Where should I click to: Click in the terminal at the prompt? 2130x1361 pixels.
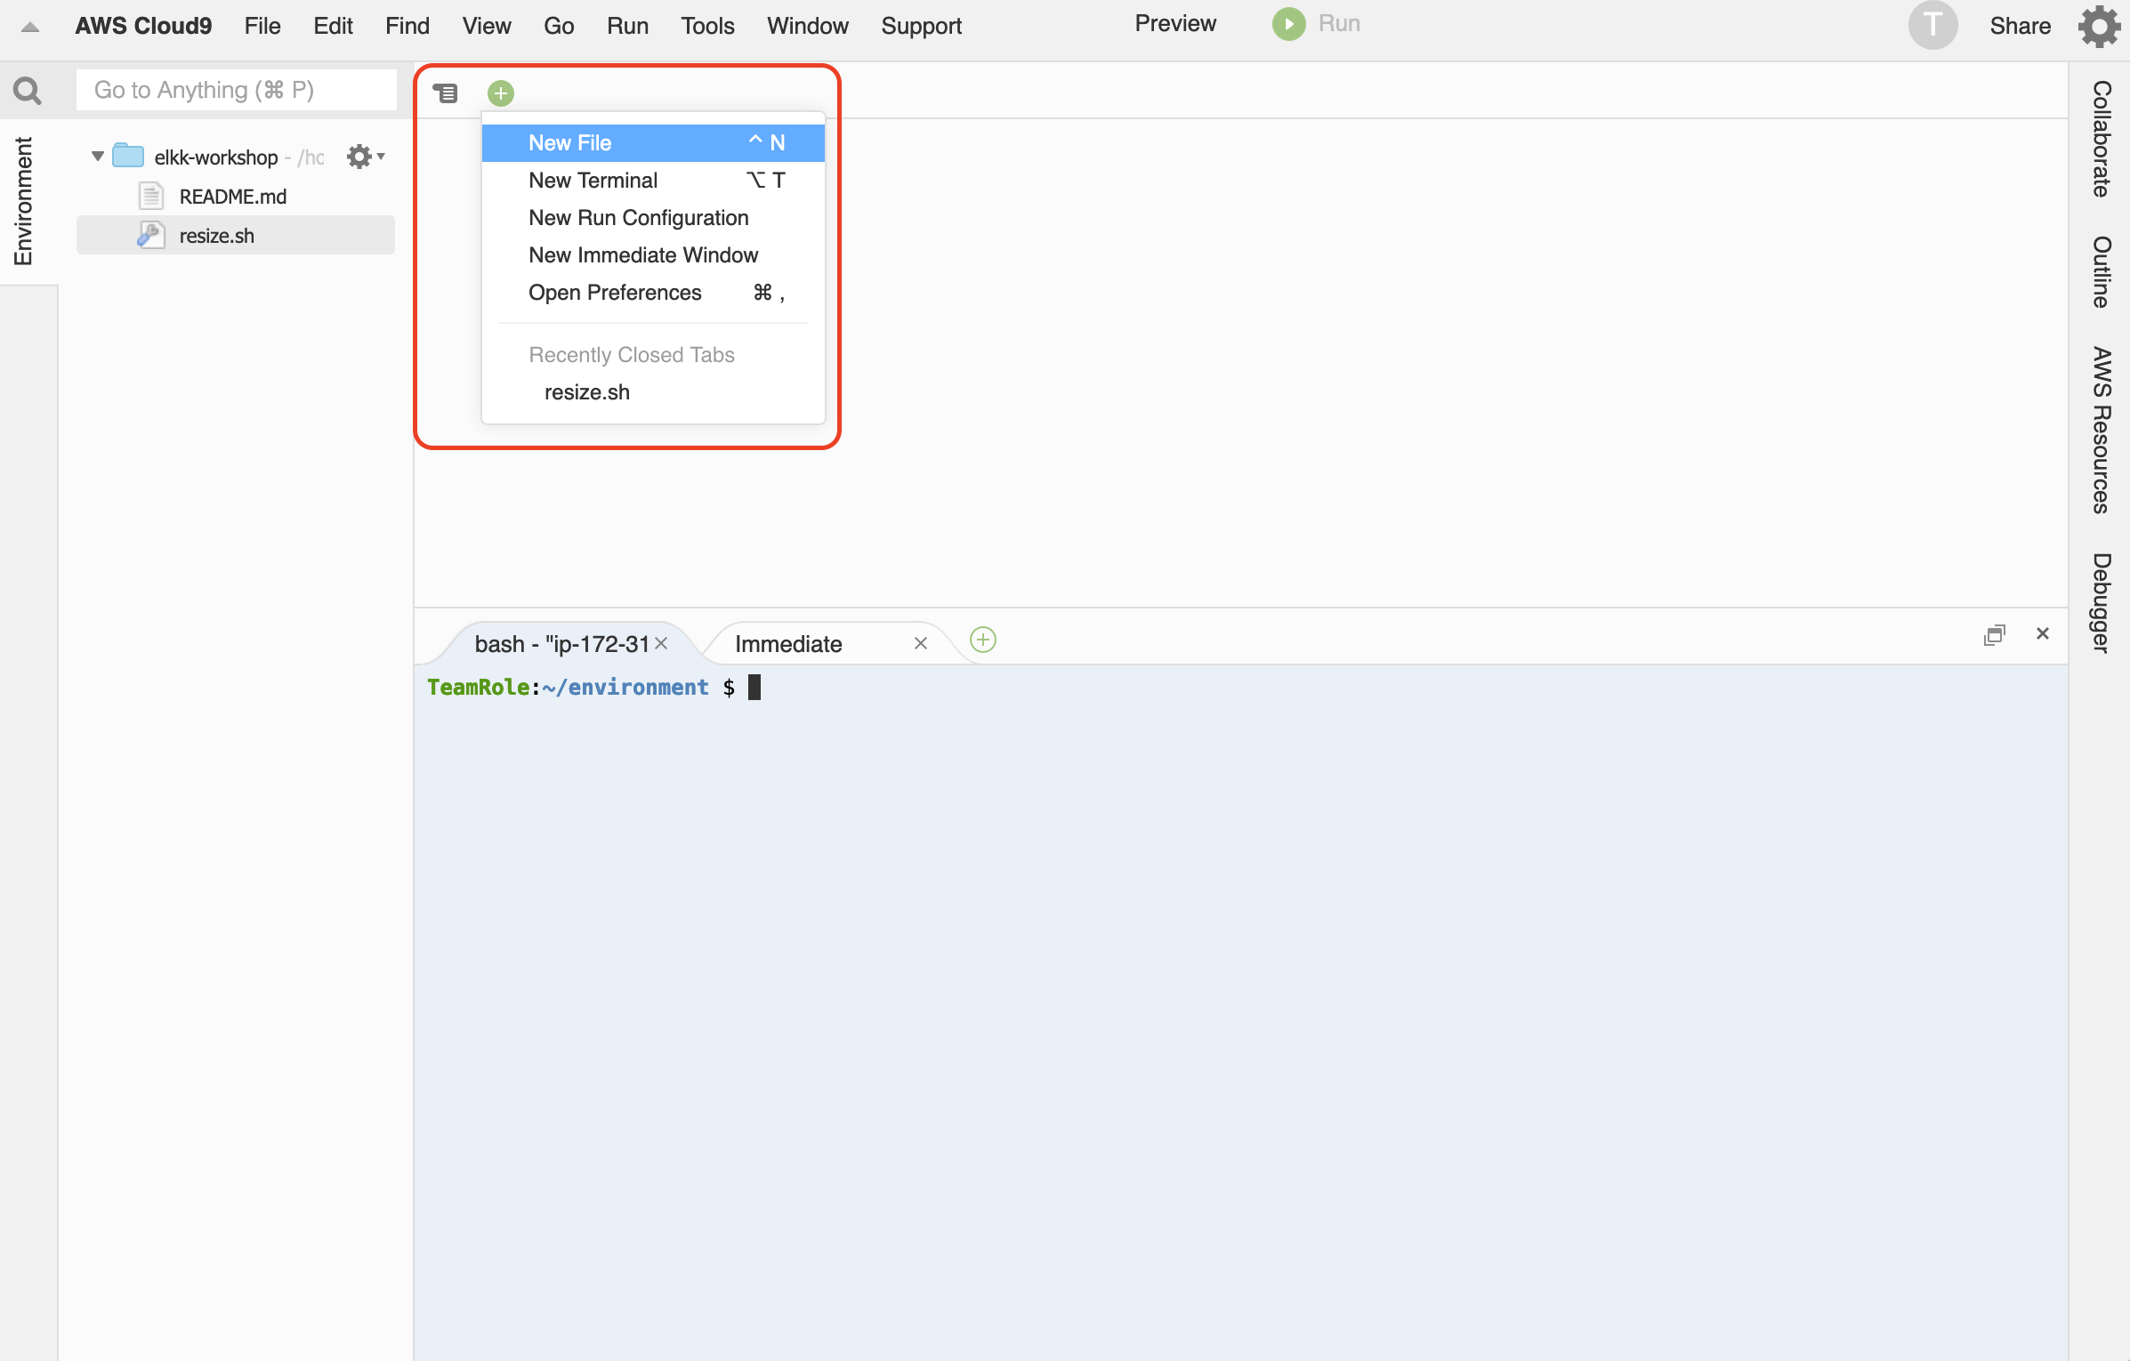click(754, 688)
